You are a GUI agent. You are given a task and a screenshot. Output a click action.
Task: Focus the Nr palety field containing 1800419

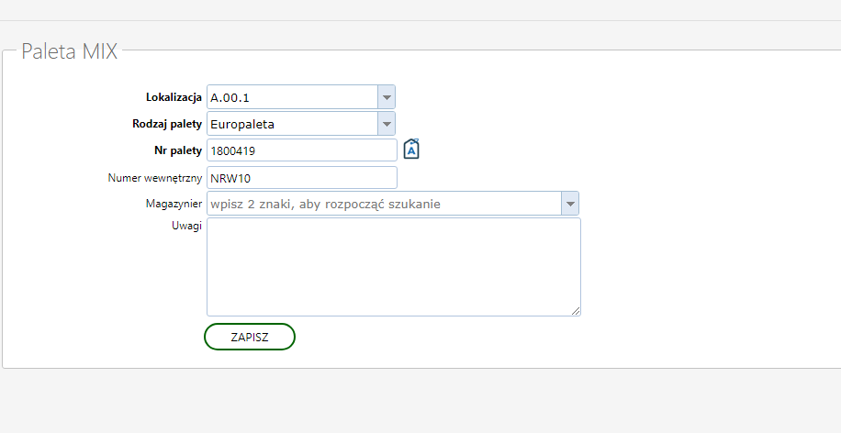click(302, 150)
